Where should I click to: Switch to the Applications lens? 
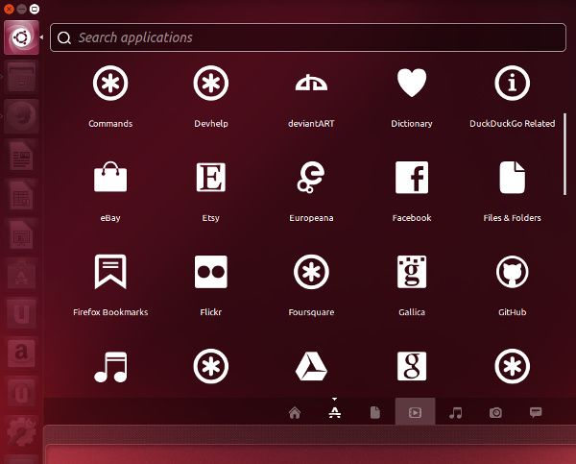(x=335, y=412)
